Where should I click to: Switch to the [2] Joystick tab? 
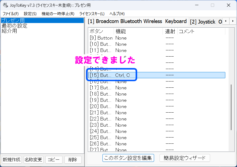tap(202, 22)
